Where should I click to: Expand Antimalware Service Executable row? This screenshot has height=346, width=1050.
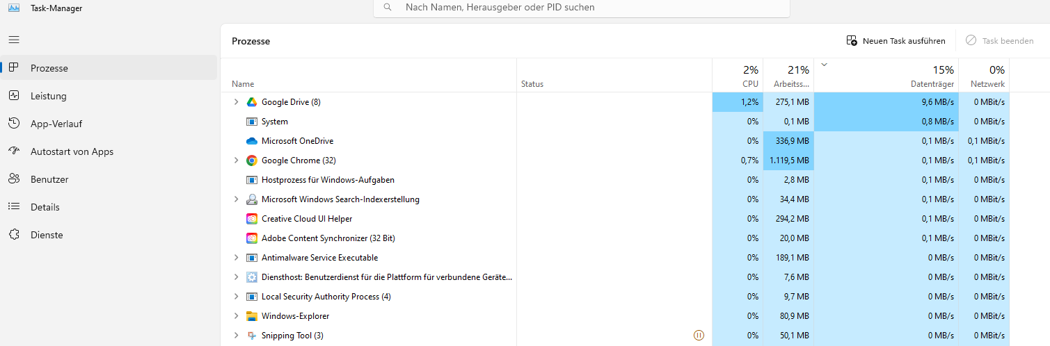pyautogui.click(x=236, y=258)
